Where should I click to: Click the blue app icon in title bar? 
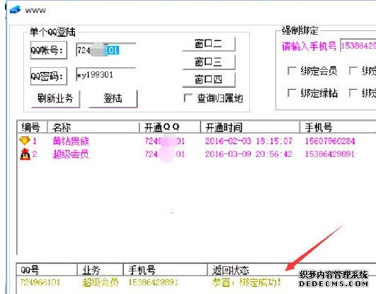(16, 10)
